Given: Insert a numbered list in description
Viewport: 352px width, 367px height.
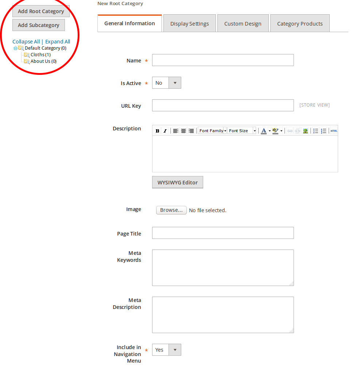Looking at the screenshot, I should click(324, 131).
